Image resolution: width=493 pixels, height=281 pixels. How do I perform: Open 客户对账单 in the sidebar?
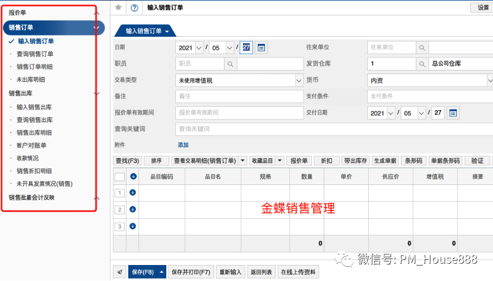(x=31, y=145)
